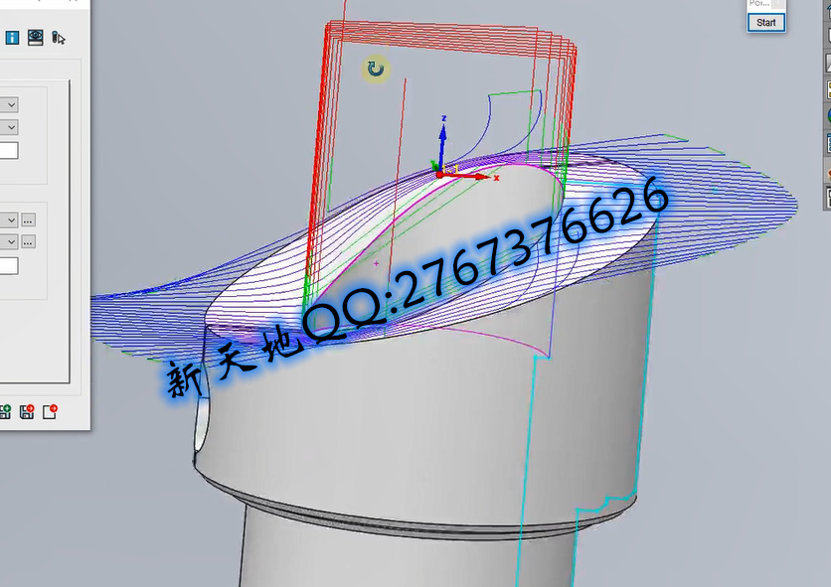Open the second dropdown in the upper group
Image resolution: width=831 pixels, height=587 pixels.
(x=10, y=126)
